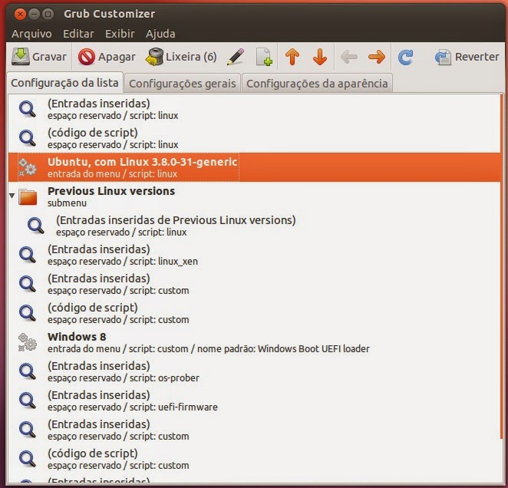Select Entradas inseridas row with script uefi-firmware
The width and height of the screenshot is (508, 488).
[x=254, y=401]
